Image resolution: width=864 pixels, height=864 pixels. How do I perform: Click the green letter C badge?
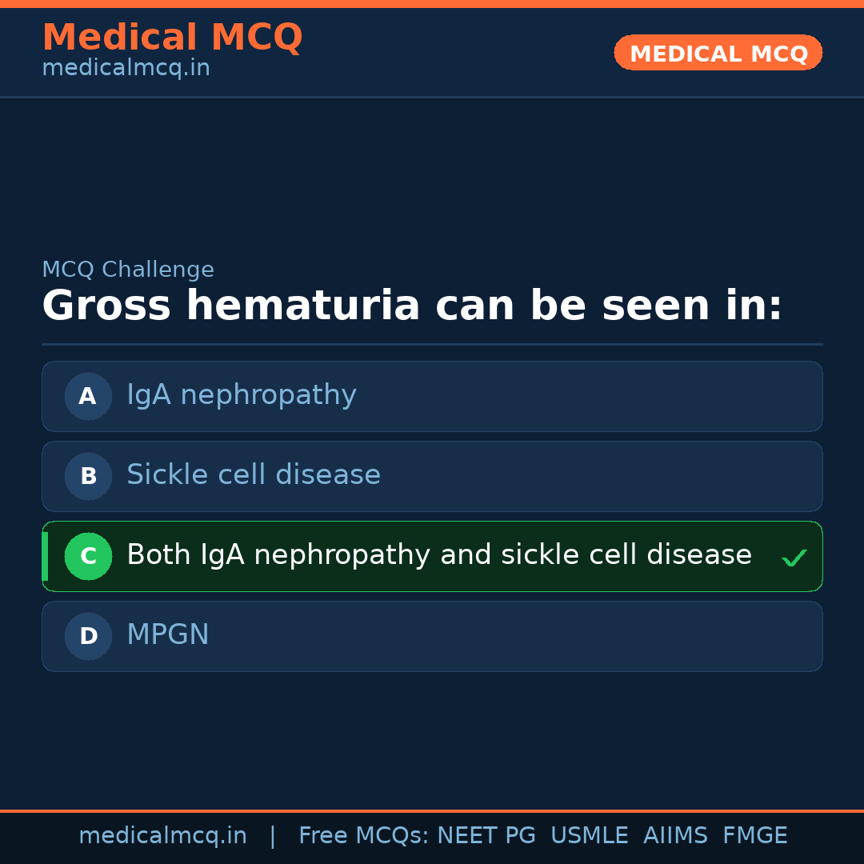pyautogui.click(x=88, y=556)
